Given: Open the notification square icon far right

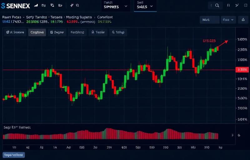Looking at the screenshot, I should (x=246, y=5).
